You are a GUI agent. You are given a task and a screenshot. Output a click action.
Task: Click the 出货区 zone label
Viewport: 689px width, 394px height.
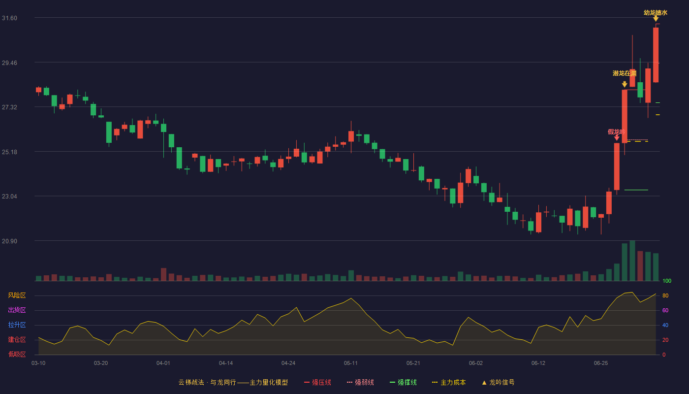[x=17, y=310]
